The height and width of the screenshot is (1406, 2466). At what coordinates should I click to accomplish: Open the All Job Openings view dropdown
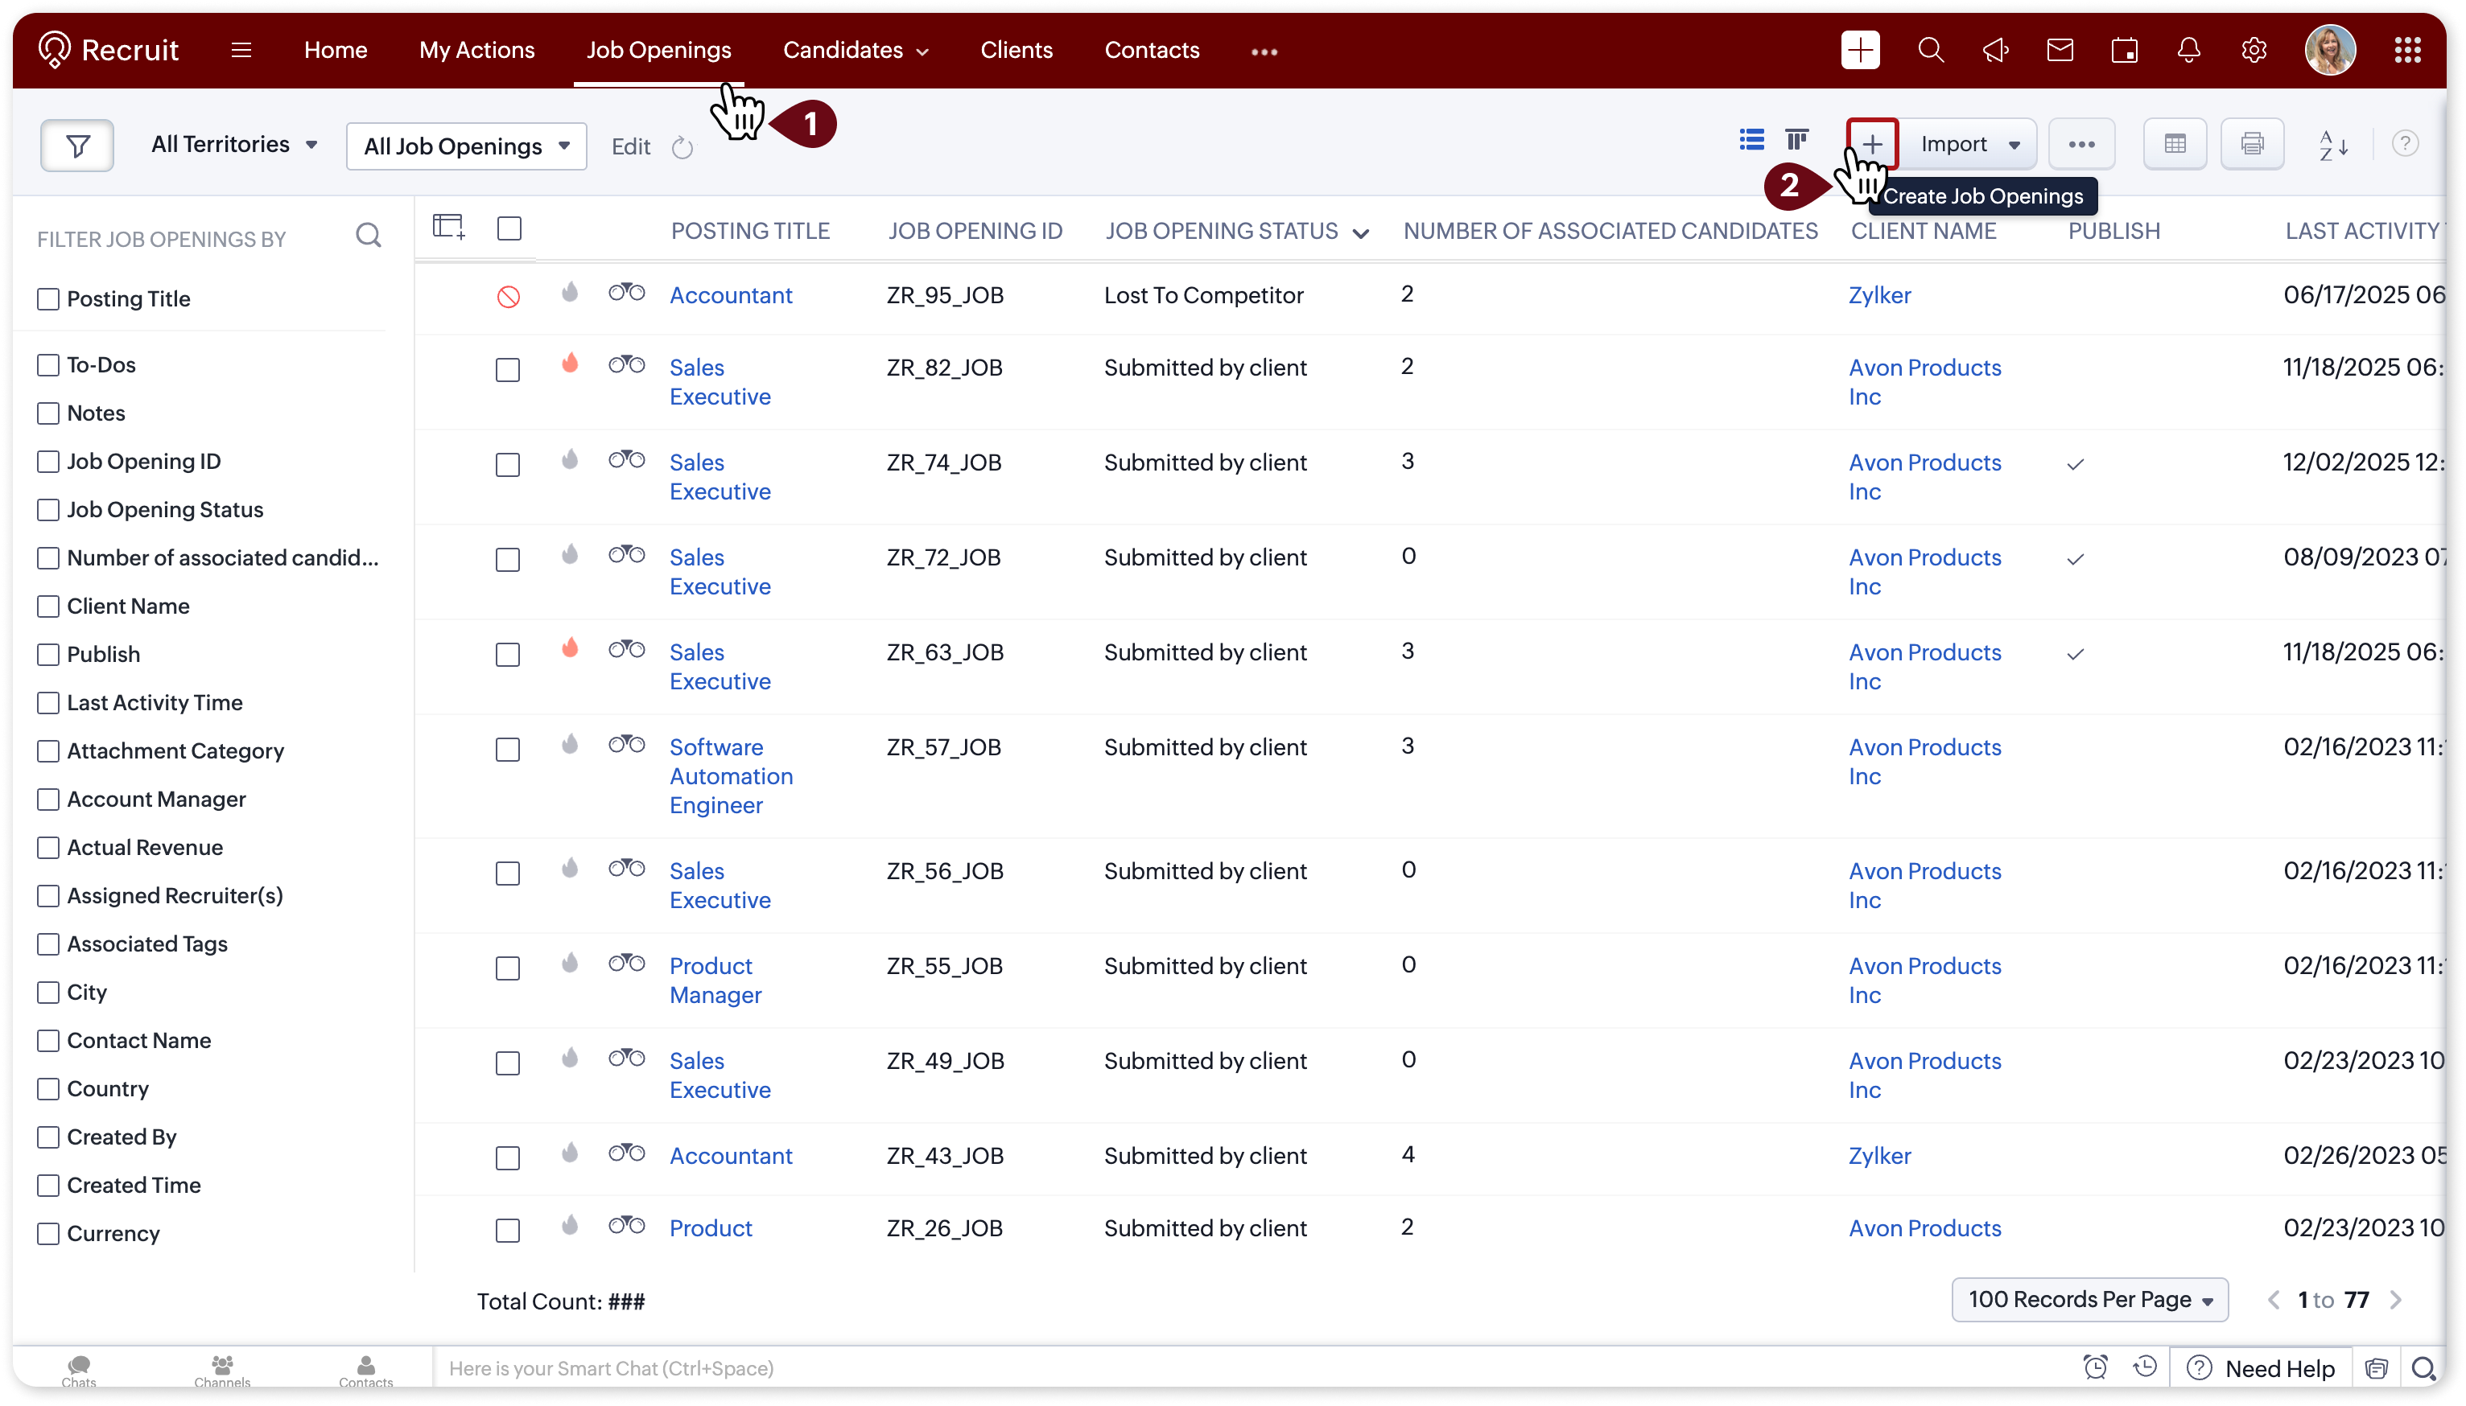[x=467, y=146]
